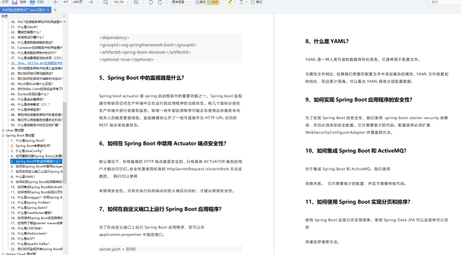Click the code line <optional>true</optional>
461x255 pixels.
126,60
